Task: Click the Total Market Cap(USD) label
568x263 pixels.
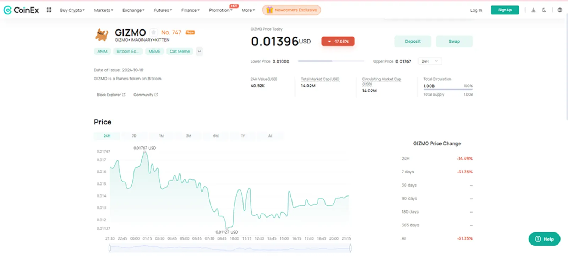Action: point(320,79)
